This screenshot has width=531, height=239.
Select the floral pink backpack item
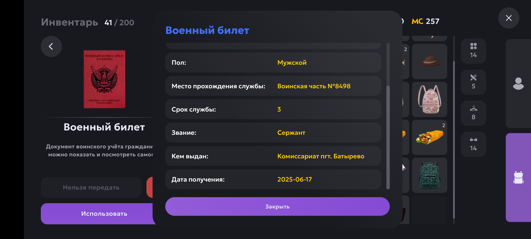429,99
